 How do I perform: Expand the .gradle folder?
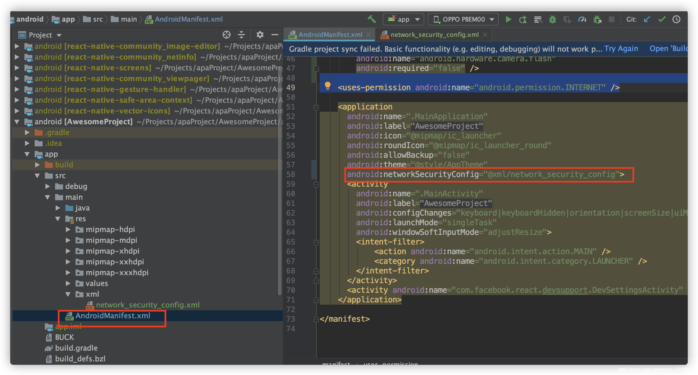point(27,132)
